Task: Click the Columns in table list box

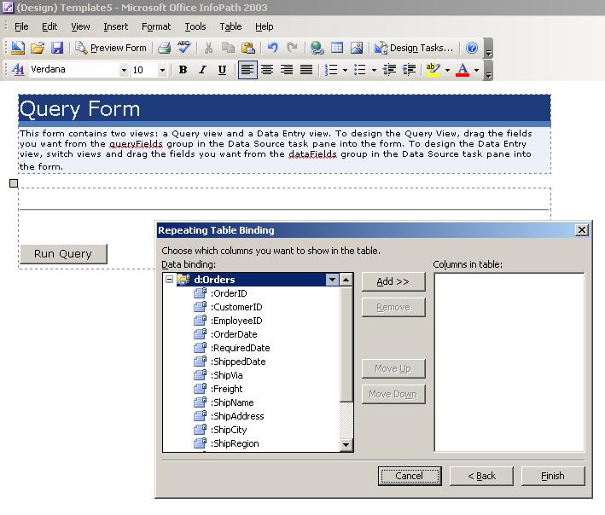Action: pos(509,362)
